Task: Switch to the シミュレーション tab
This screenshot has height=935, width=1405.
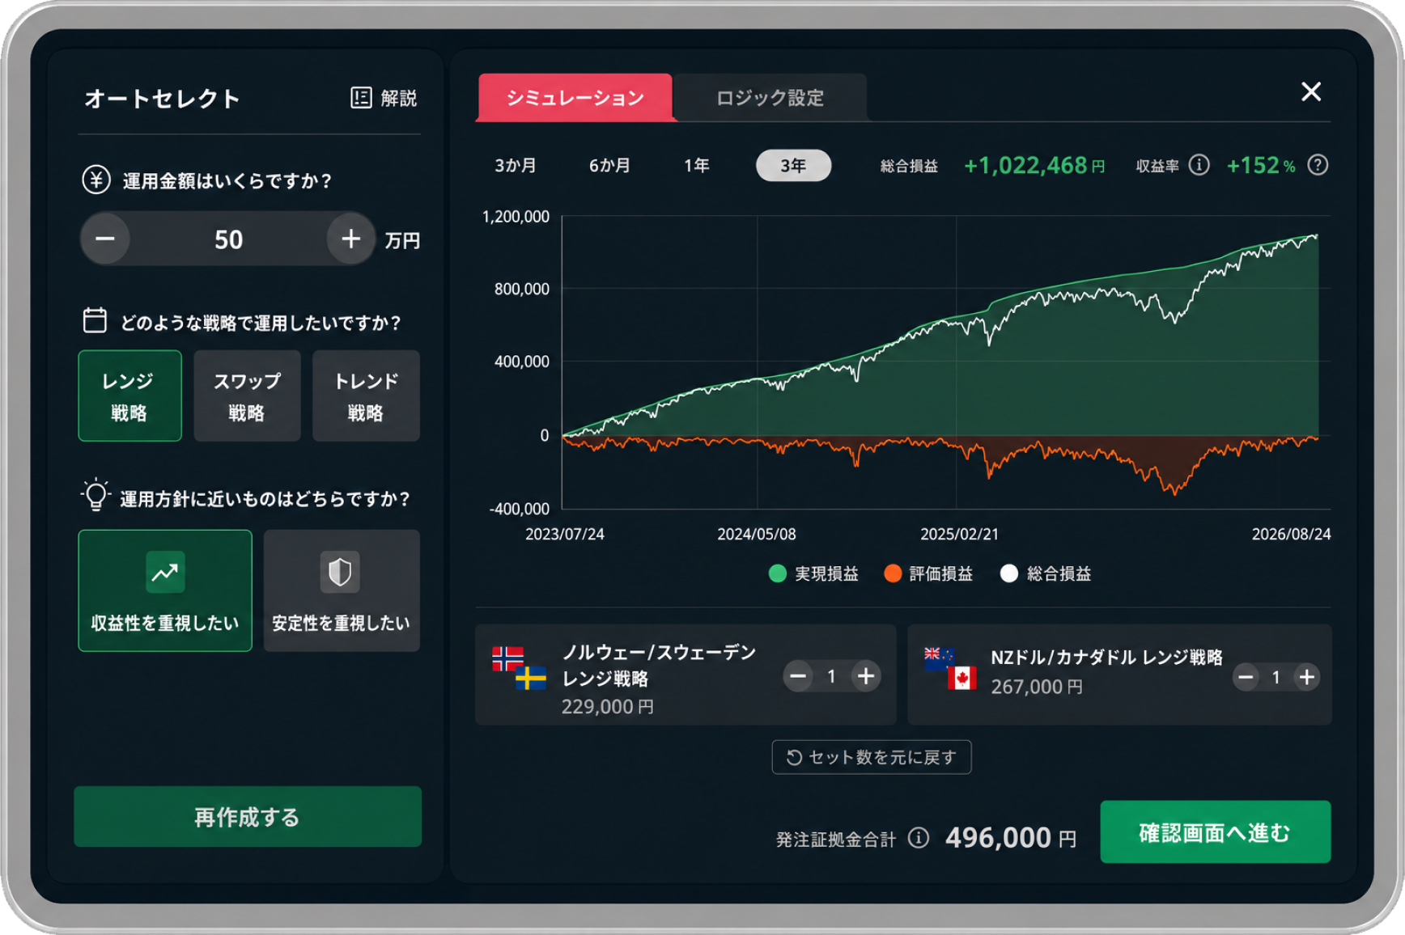Action: tap(575, 98)
